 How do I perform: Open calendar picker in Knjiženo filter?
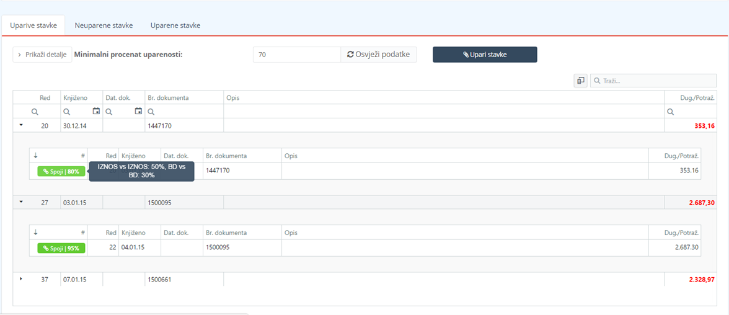96,112
